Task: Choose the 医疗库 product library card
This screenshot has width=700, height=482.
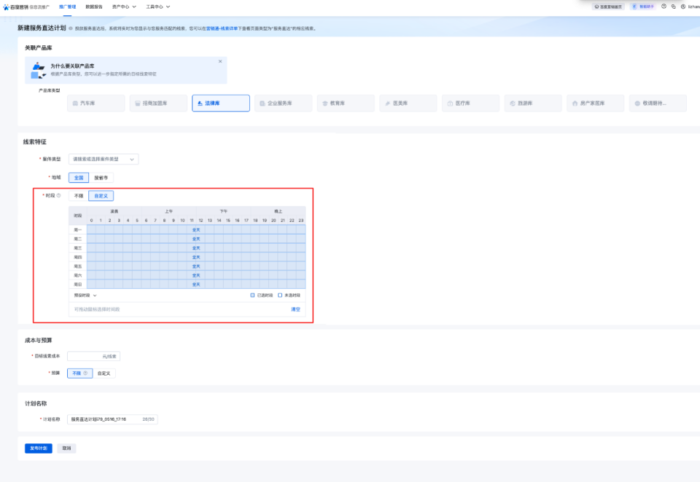Action: pyautogui.click(x=470, y=104)
